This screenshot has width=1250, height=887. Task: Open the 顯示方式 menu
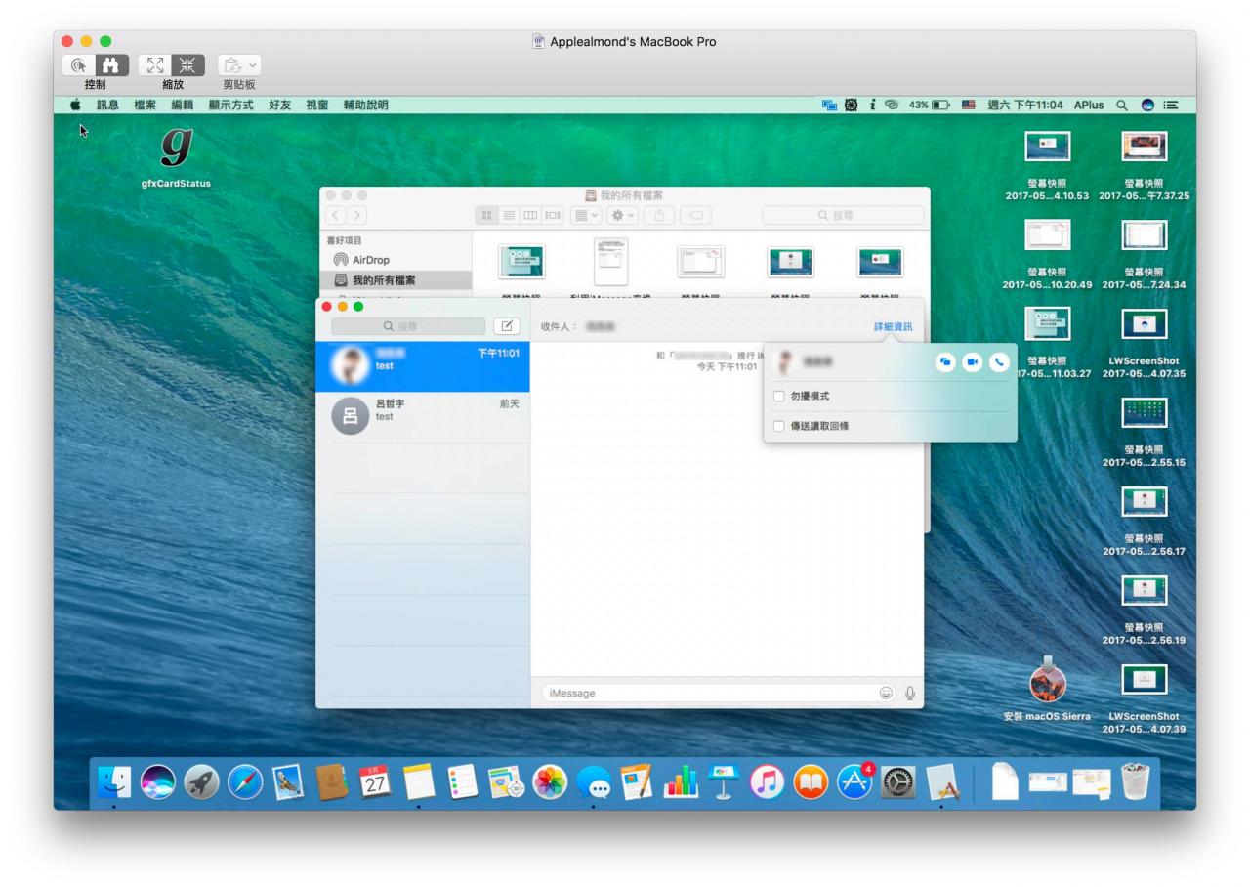point(230,105)
